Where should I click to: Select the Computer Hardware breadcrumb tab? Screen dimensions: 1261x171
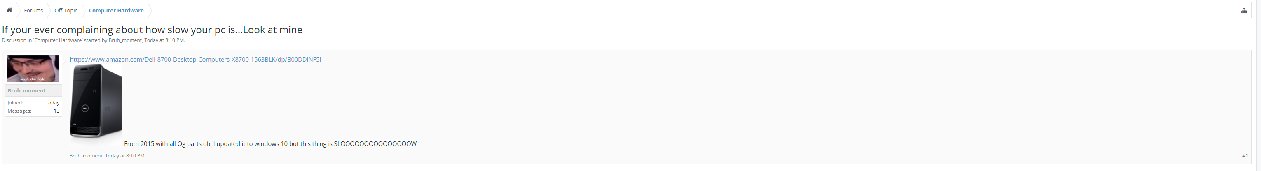pyautogui.click(x=116, y=10)
